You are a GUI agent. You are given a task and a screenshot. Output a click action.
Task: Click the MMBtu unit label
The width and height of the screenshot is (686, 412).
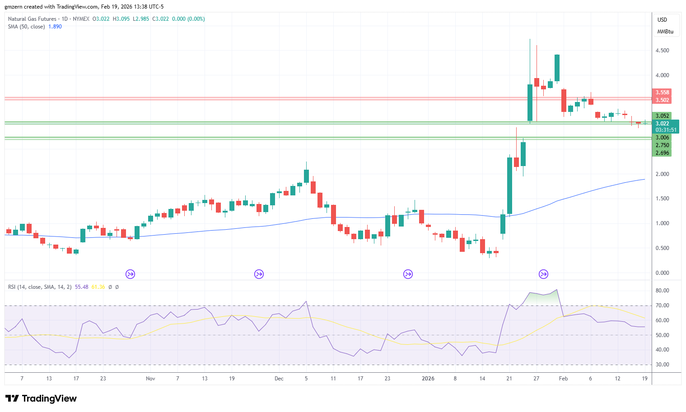point(665,32)
